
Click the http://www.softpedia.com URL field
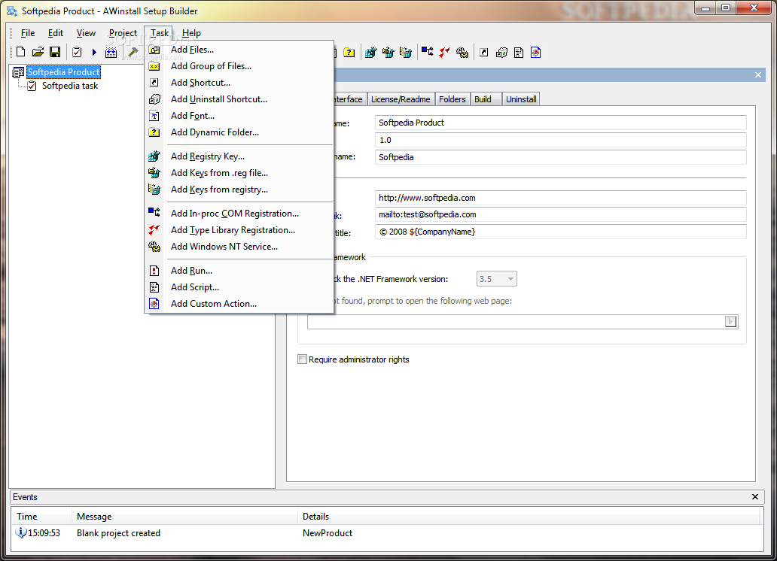(x=560, y=198)
